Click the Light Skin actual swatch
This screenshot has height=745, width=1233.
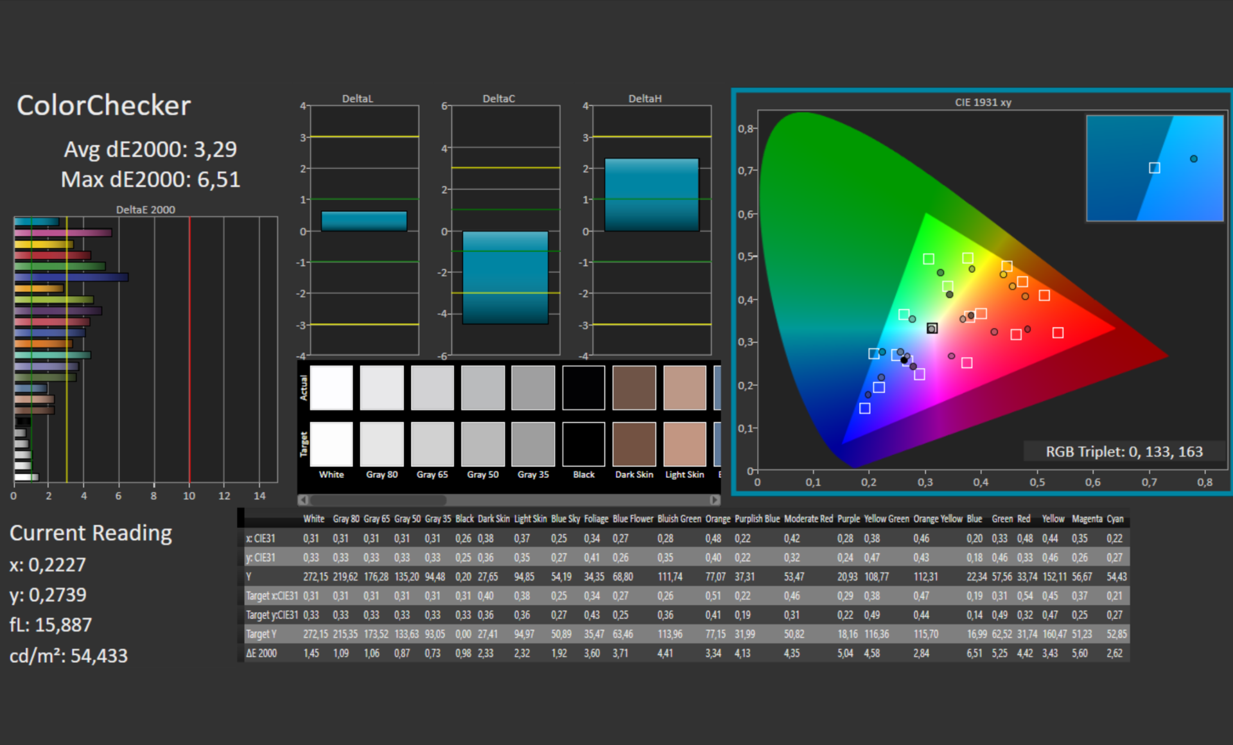(x=685, y=387)
